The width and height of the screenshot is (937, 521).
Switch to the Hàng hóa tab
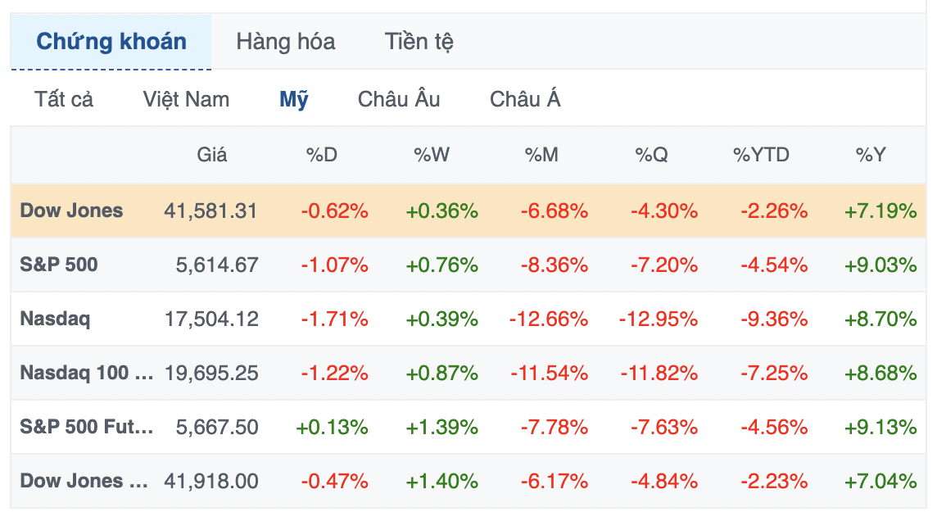click(286, 42)
